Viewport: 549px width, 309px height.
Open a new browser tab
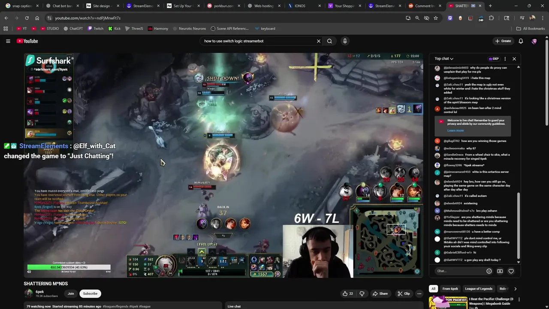(490, 6)
